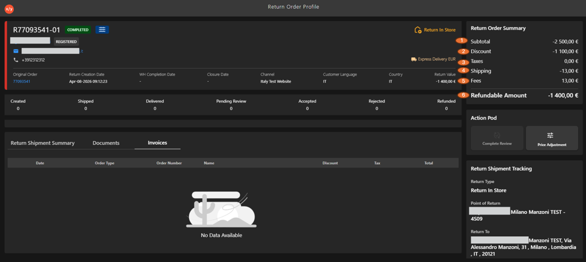Screen dimensions: 586x262
Task: Click Discount amount -1 100,00 €
Action: pos(565,51)
